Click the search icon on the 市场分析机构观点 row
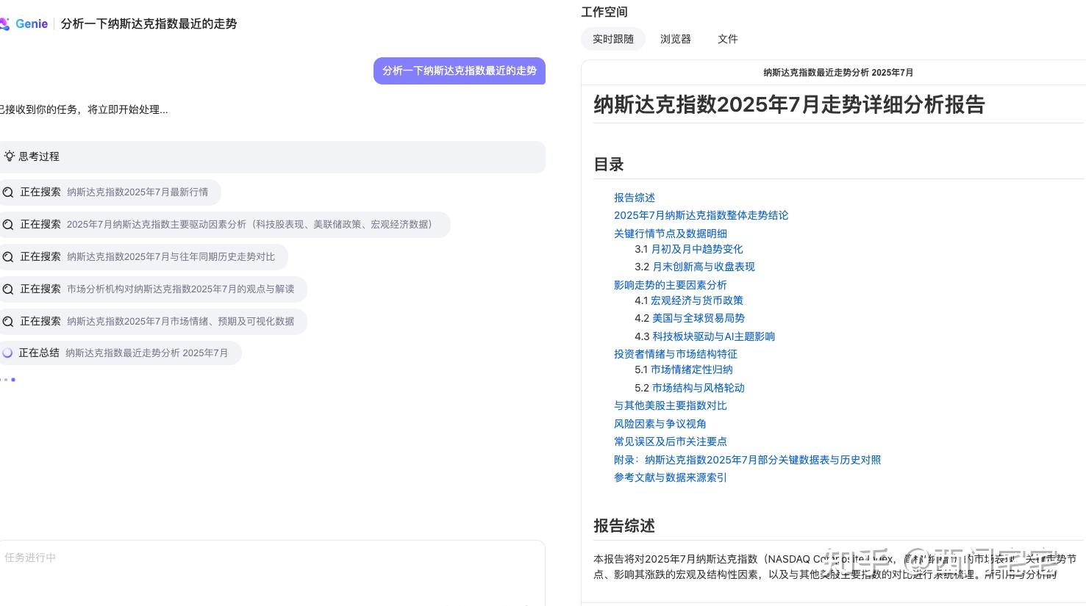1086x606 pixels. coord(8,289)
